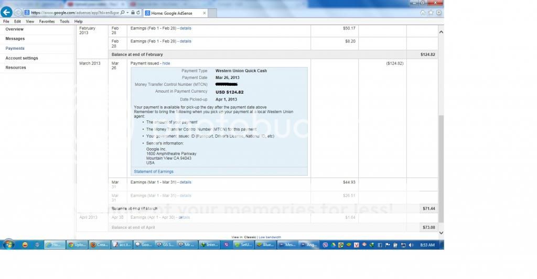The width and height of the screenshot is (537, 279).
Task: Switch to Internet Explorer 'Ho...' taskbar button
Action: [55, 244]
